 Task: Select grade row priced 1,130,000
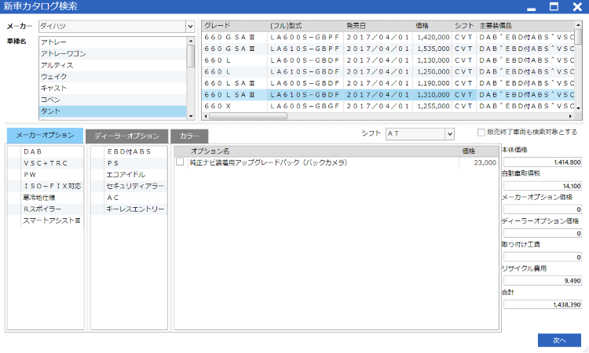[389, 60]
